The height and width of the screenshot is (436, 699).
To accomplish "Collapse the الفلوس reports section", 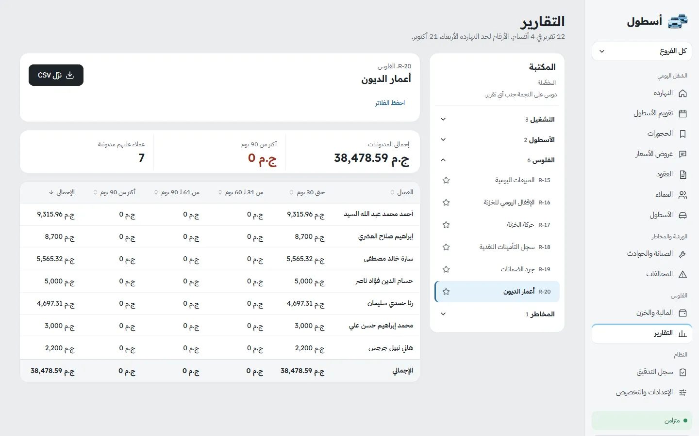I will coord(497,160).
